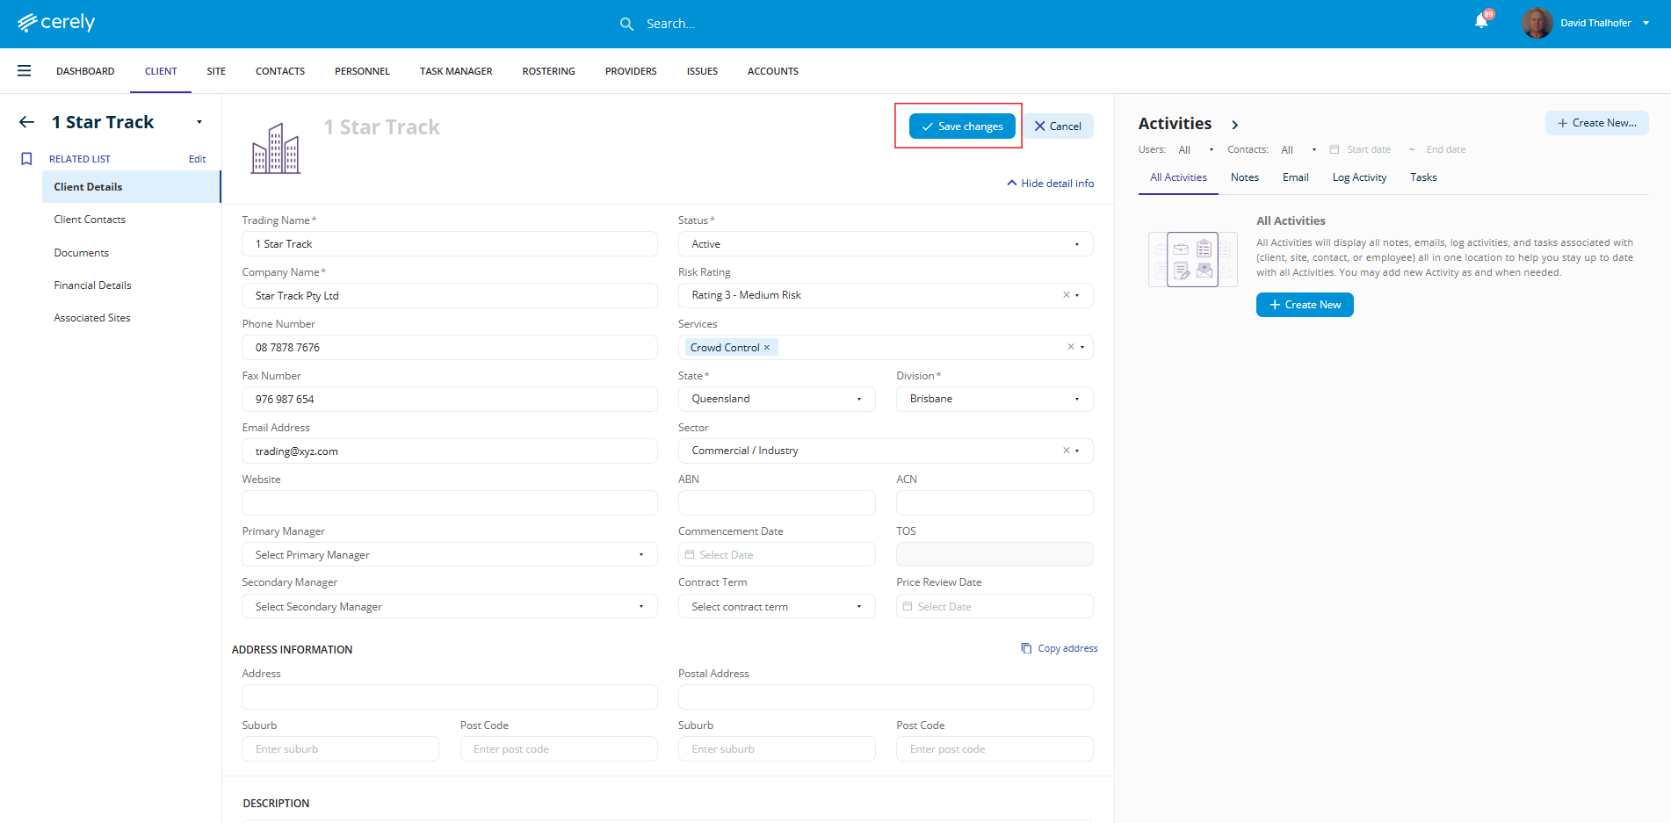This screenshot has width=1671, height=823.
Task: Click the search magnifier icon
Action: (626, 24)
